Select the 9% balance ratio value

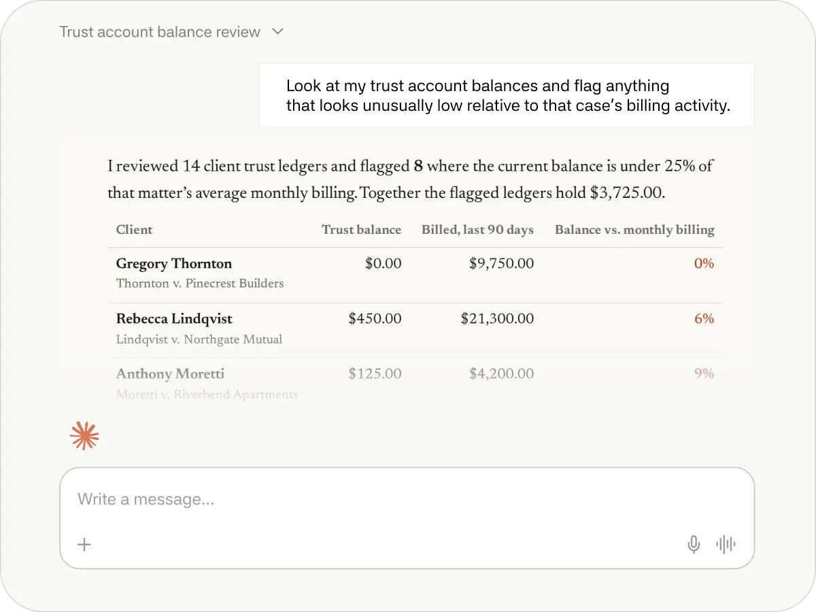pyautogui.click(x=704, y=374)
